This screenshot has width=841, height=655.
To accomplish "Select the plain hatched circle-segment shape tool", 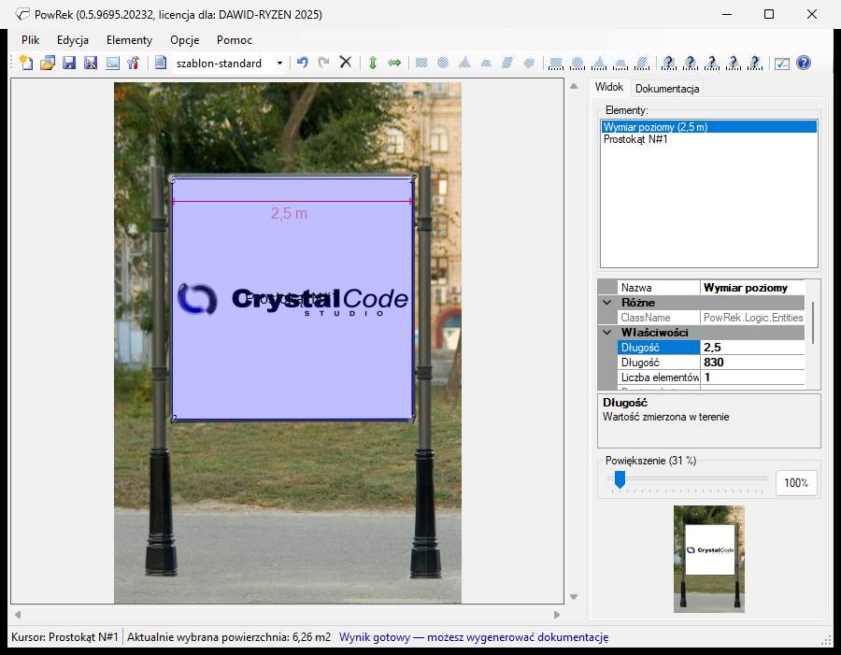I will click(486, 63).
